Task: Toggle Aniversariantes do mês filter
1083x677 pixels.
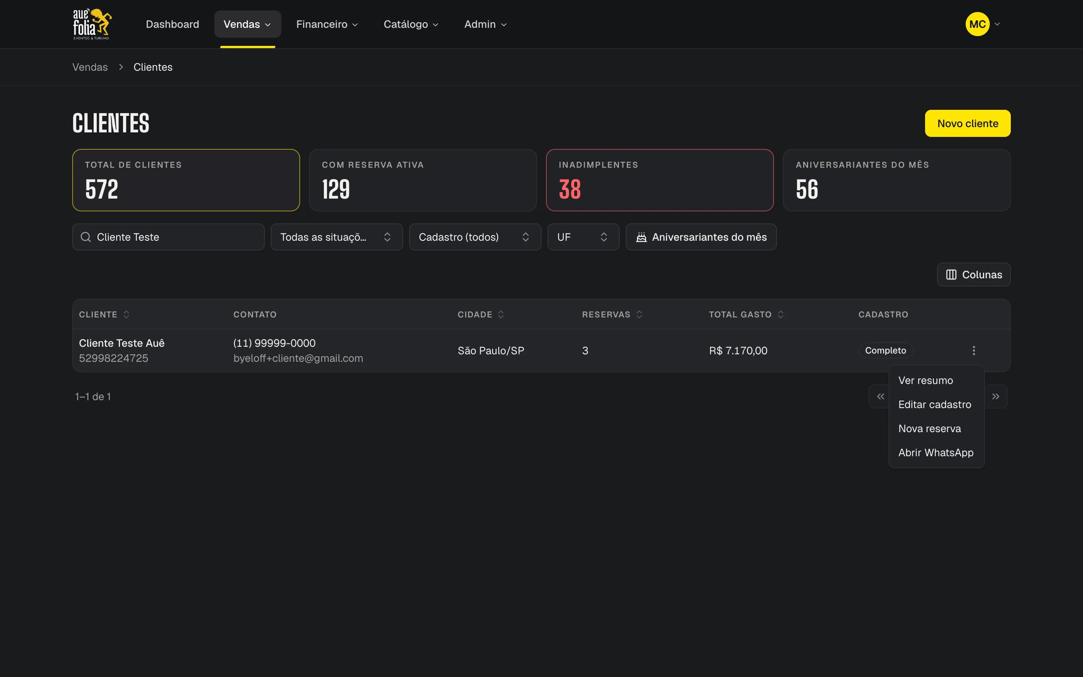Action: [701, 237]
